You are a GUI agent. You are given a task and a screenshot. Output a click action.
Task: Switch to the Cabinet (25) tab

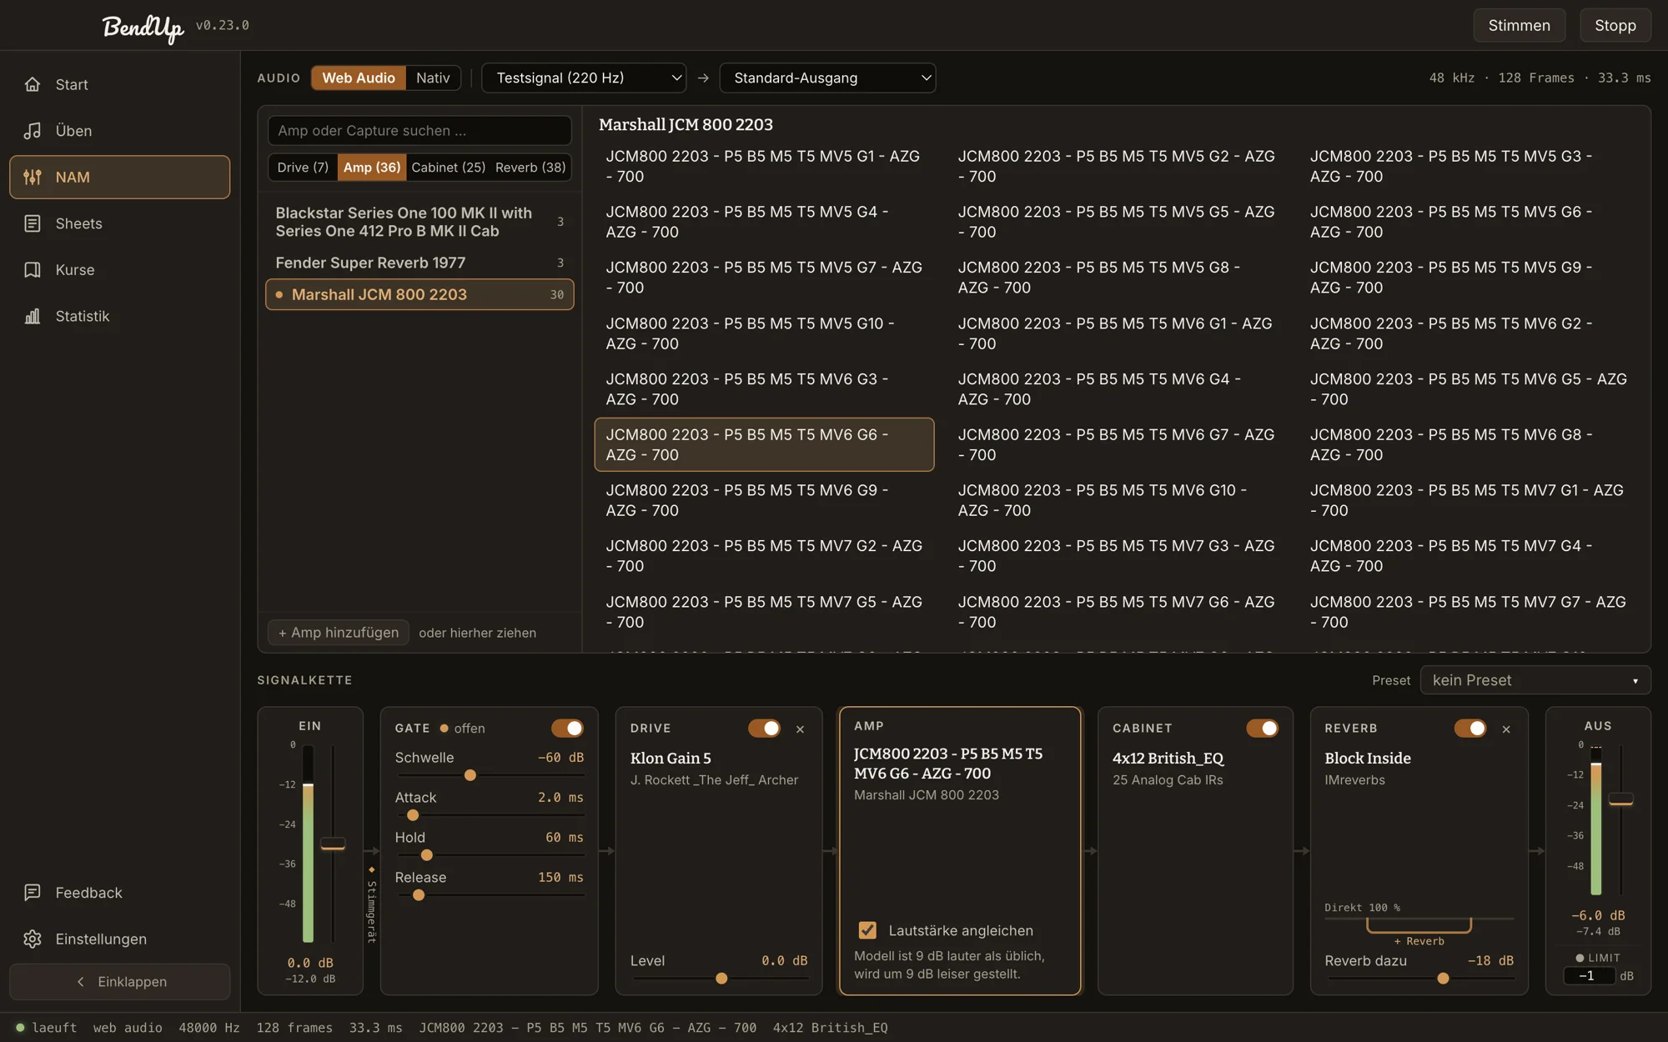[x=448, y=168]
